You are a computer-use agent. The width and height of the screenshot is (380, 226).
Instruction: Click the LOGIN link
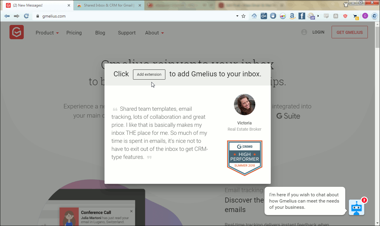click(318, 32)
